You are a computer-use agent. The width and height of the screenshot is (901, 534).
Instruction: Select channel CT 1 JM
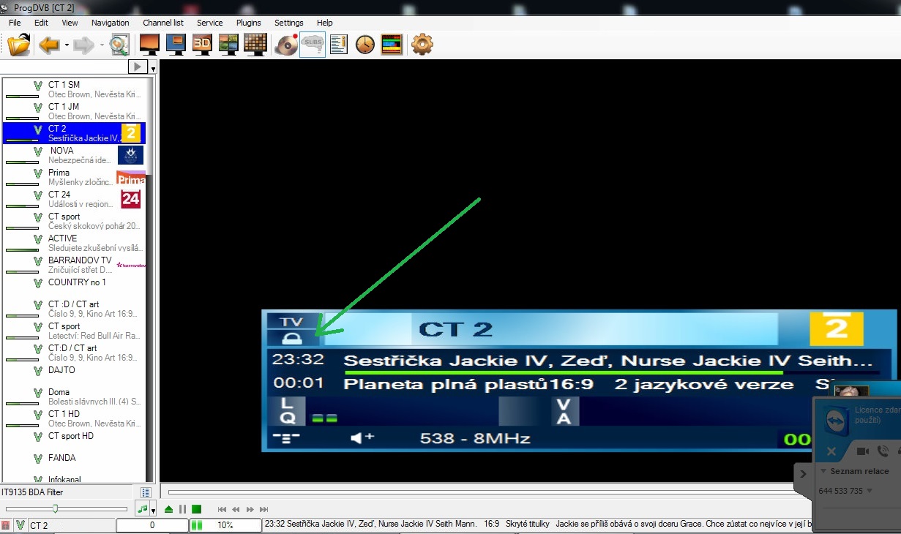pyautogui.click(x=75, y=111)
